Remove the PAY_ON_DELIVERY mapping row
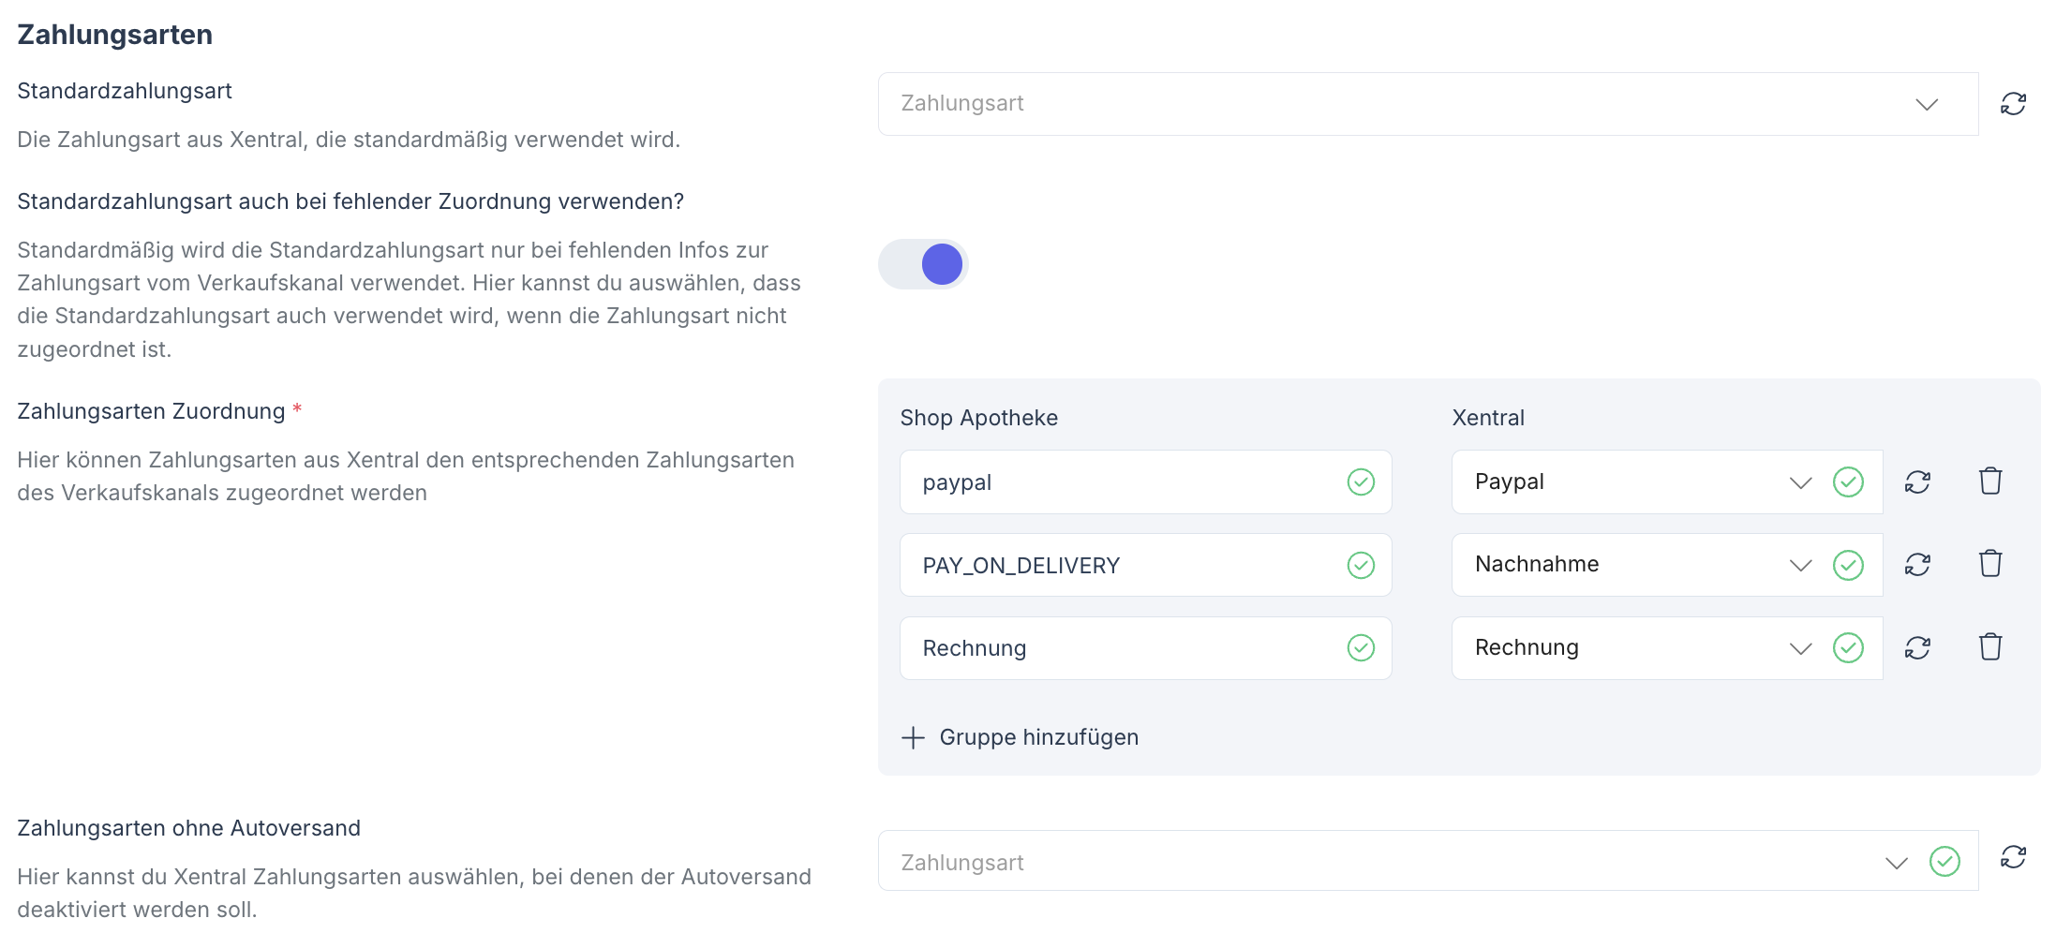 click(x=1990, y=564)
